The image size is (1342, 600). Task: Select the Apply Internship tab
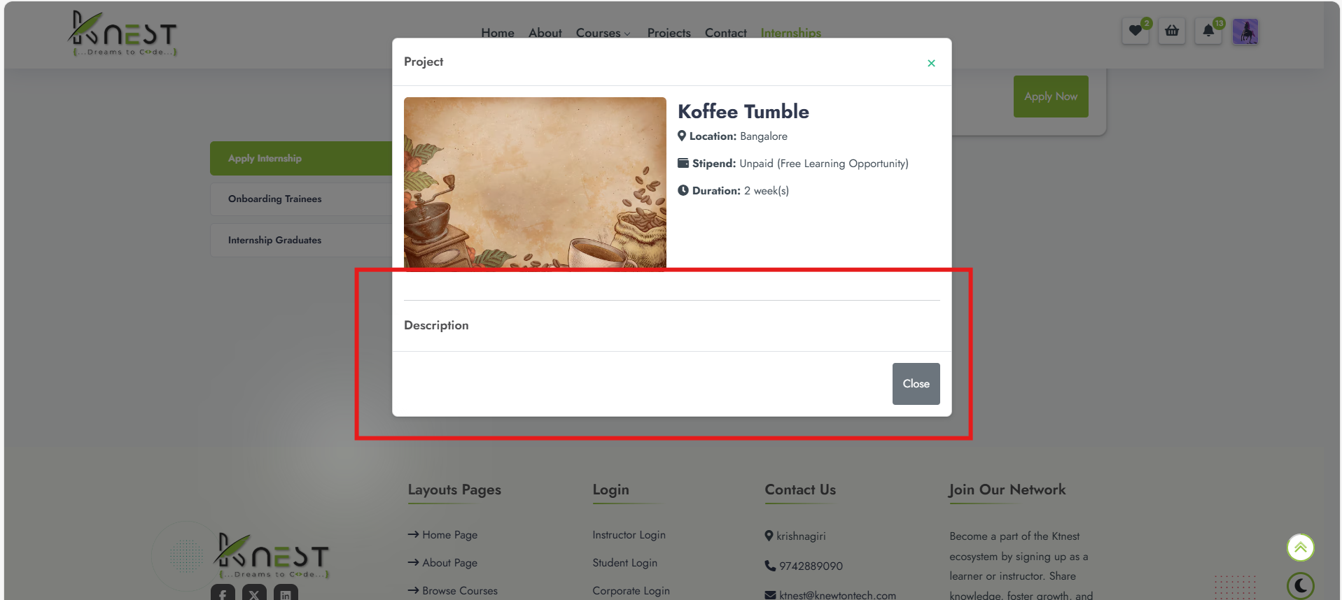[301, 159]
